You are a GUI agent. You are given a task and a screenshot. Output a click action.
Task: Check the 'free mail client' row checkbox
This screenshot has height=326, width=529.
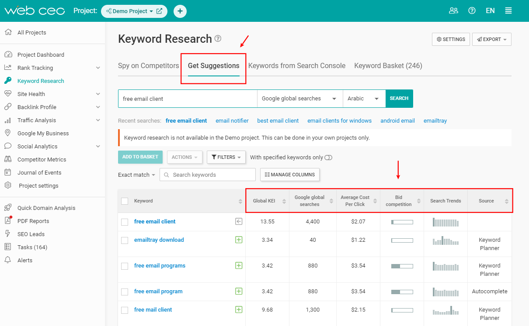coord(125,310)
